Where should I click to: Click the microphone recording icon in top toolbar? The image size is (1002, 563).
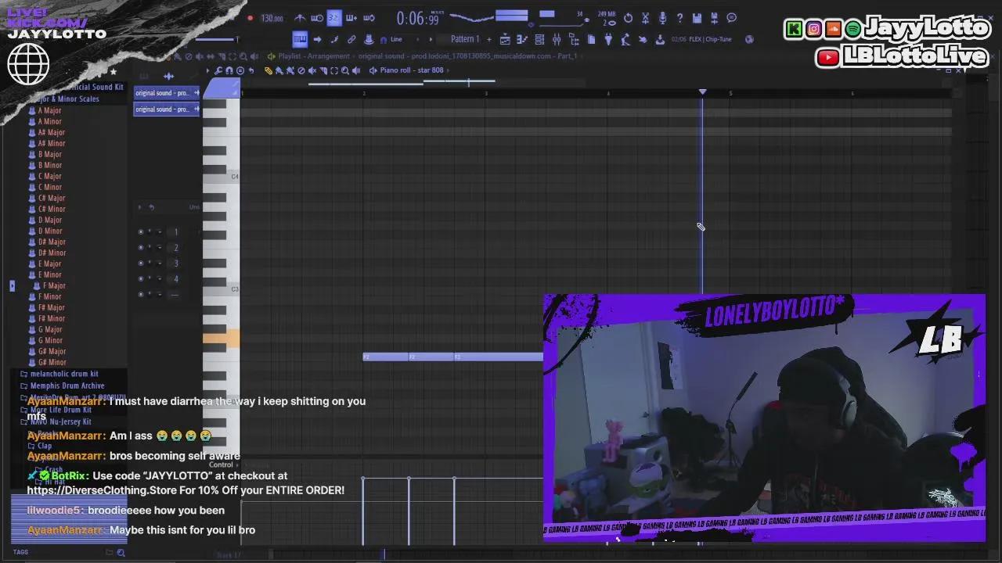tap(662, 18)
